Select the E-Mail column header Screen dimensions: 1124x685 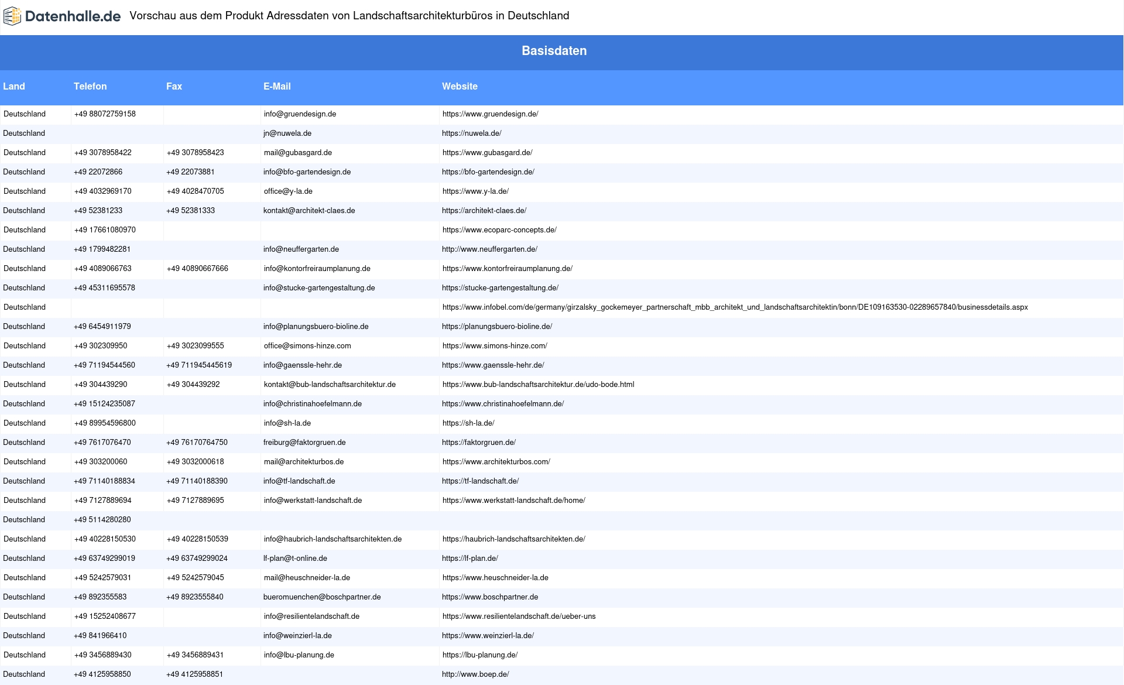277,86
